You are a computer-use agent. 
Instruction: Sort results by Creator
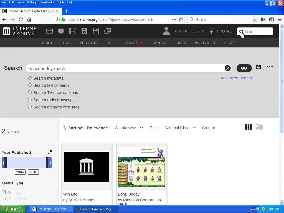(x=209, y=128)
